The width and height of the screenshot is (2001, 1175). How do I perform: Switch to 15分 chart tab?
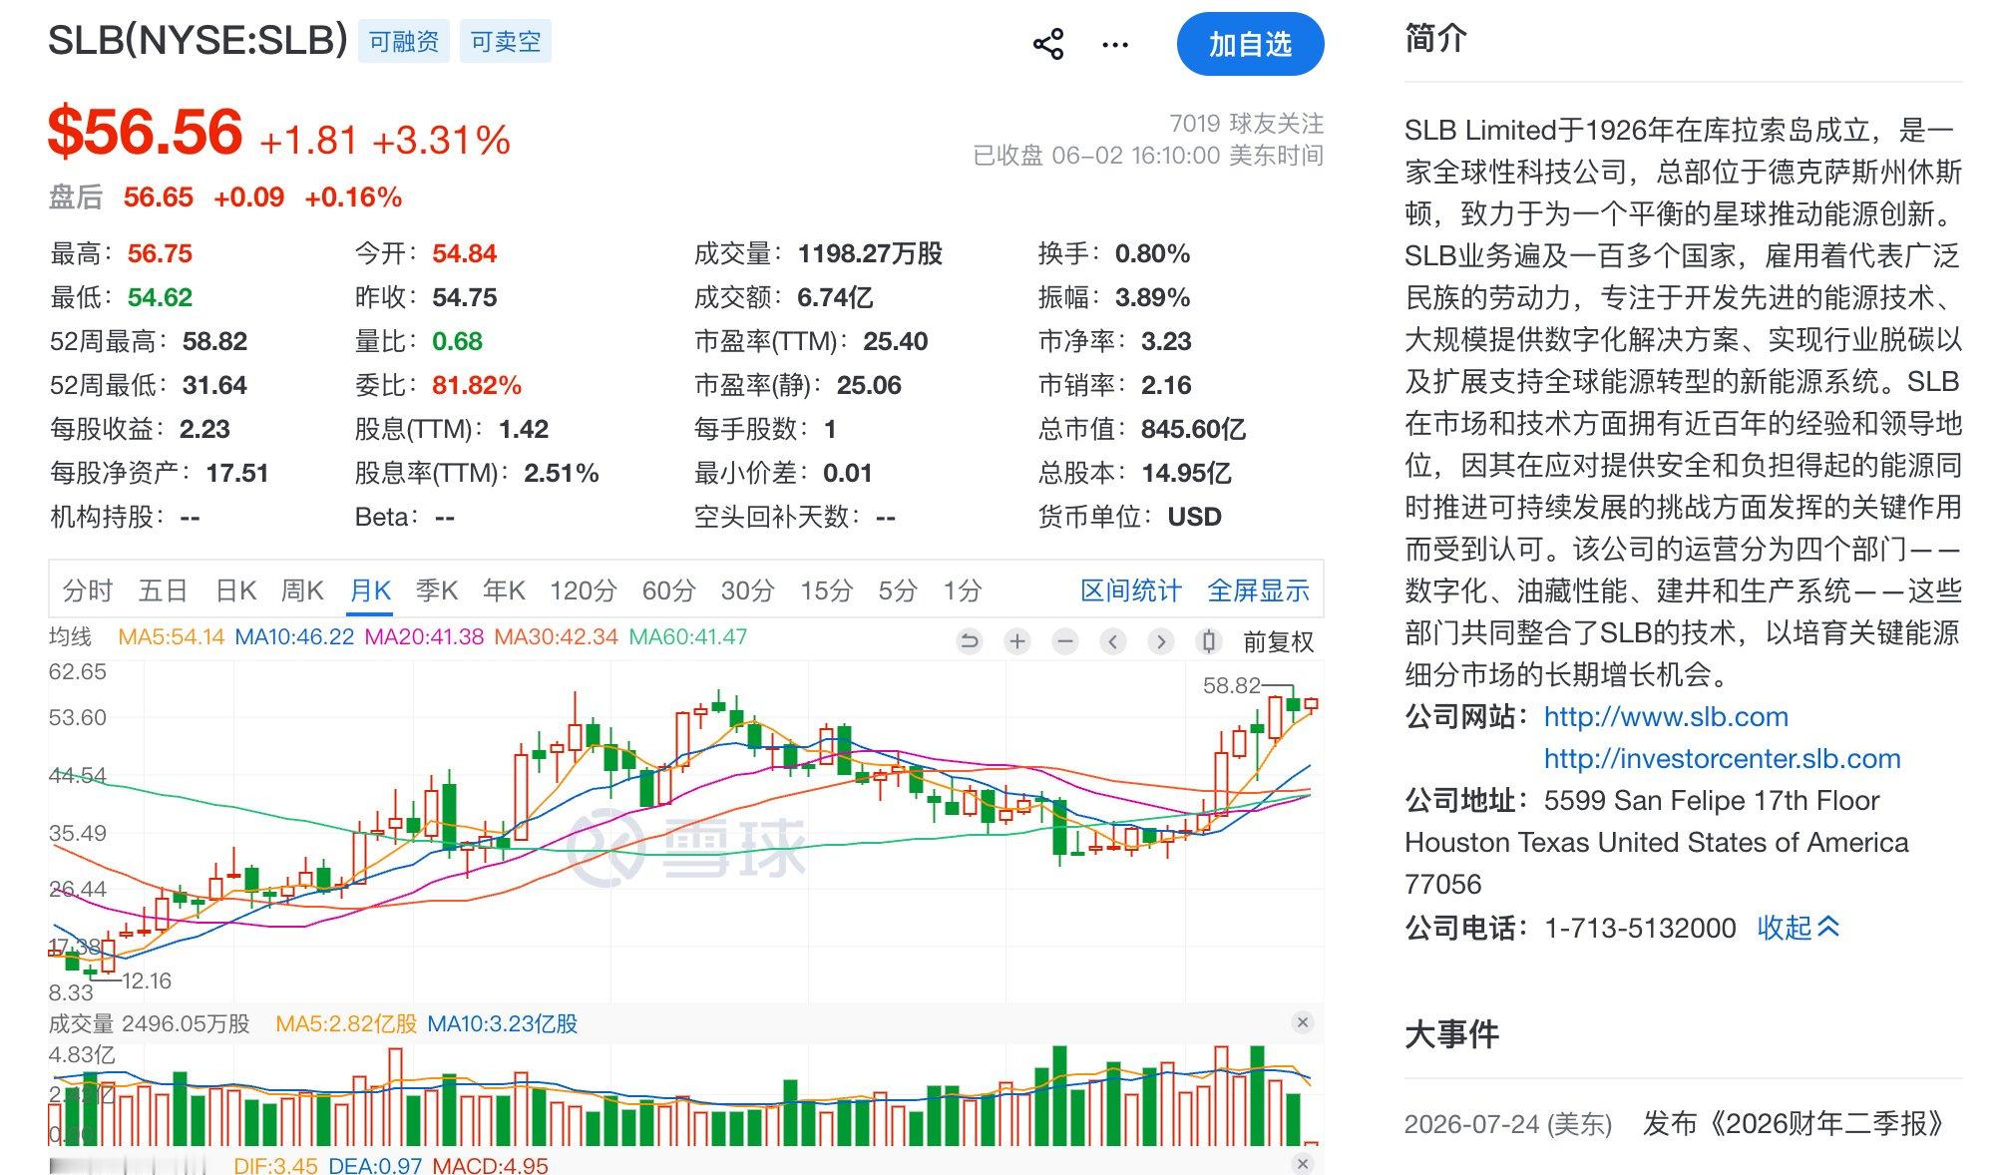point(827,590)
